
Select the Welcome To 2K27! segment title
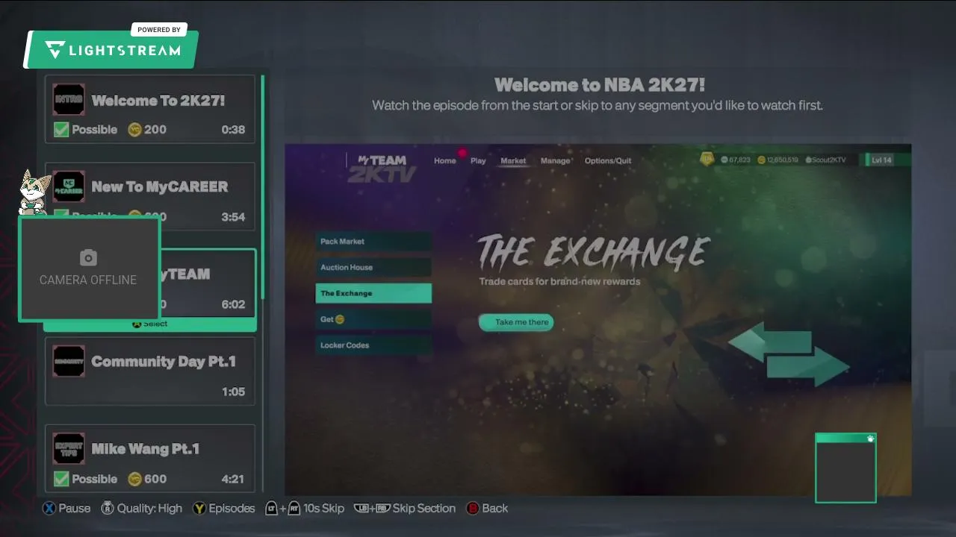pyautogui.click(x=158, y=100)
